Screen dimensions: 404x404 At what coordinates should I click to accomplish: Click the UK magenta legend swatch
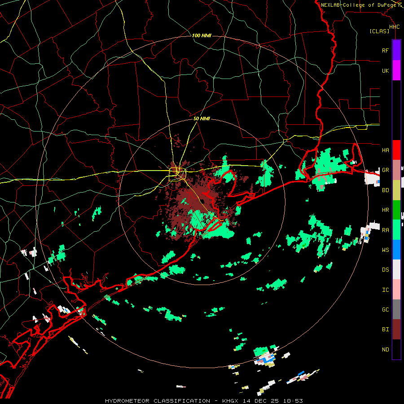coord(396,70)
